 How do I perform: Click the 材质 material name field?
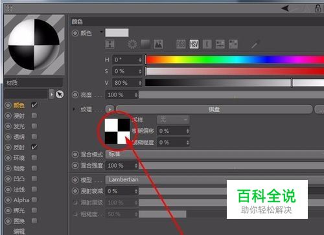(x=34, y=83)
